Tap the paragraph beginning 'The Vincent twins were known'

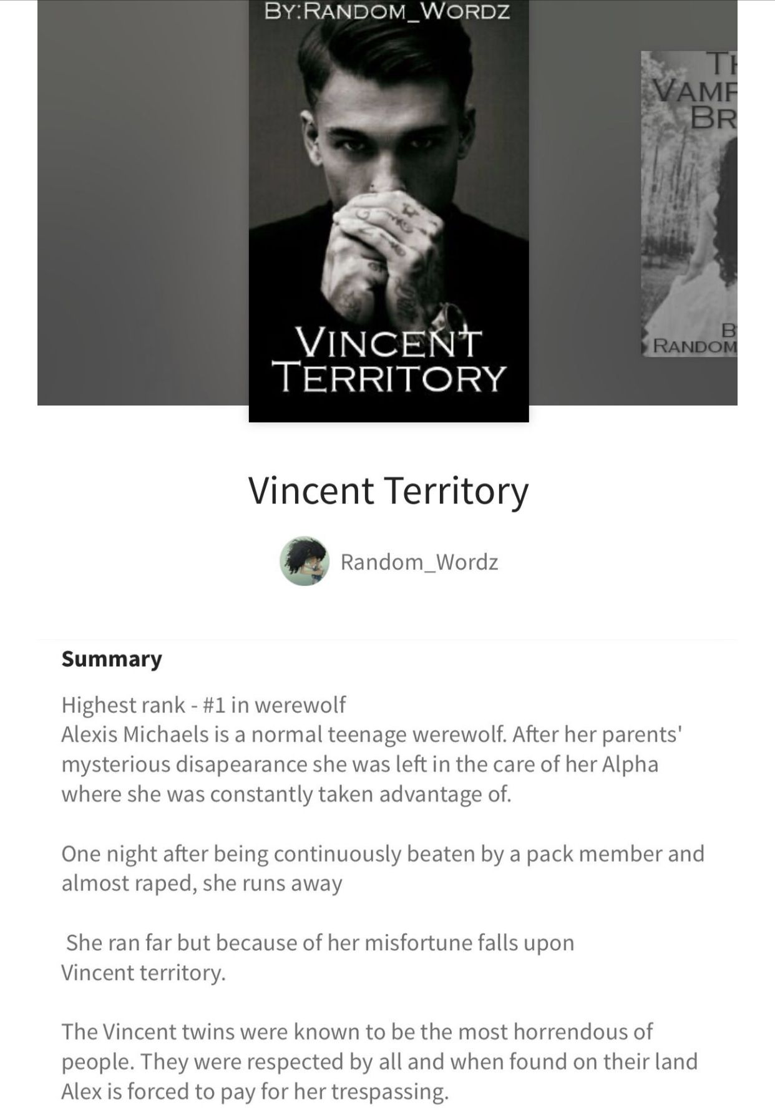click(379, 1061)
